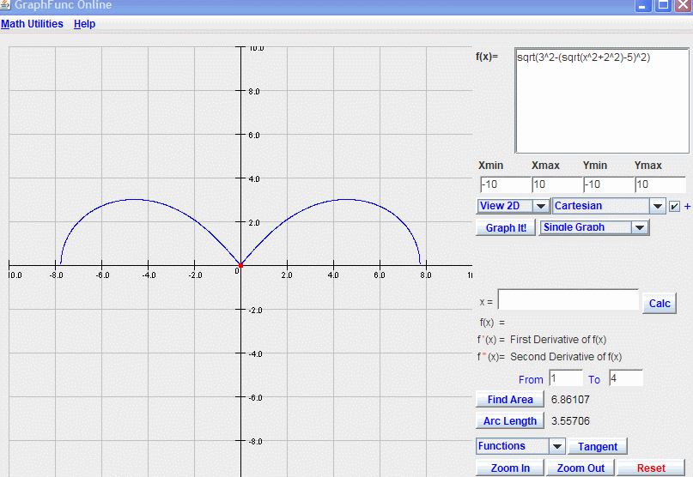Expand the Cartesian coordinate dropdown
Image resolution: width=693 pixels, height=477 pixels.
[x=658, y=206]
